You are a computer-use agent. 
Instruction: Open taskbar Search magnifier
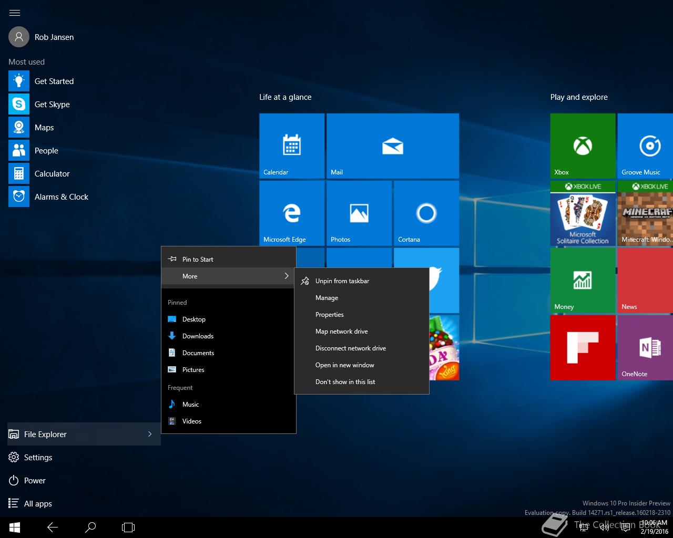click(x=90, y=527)
